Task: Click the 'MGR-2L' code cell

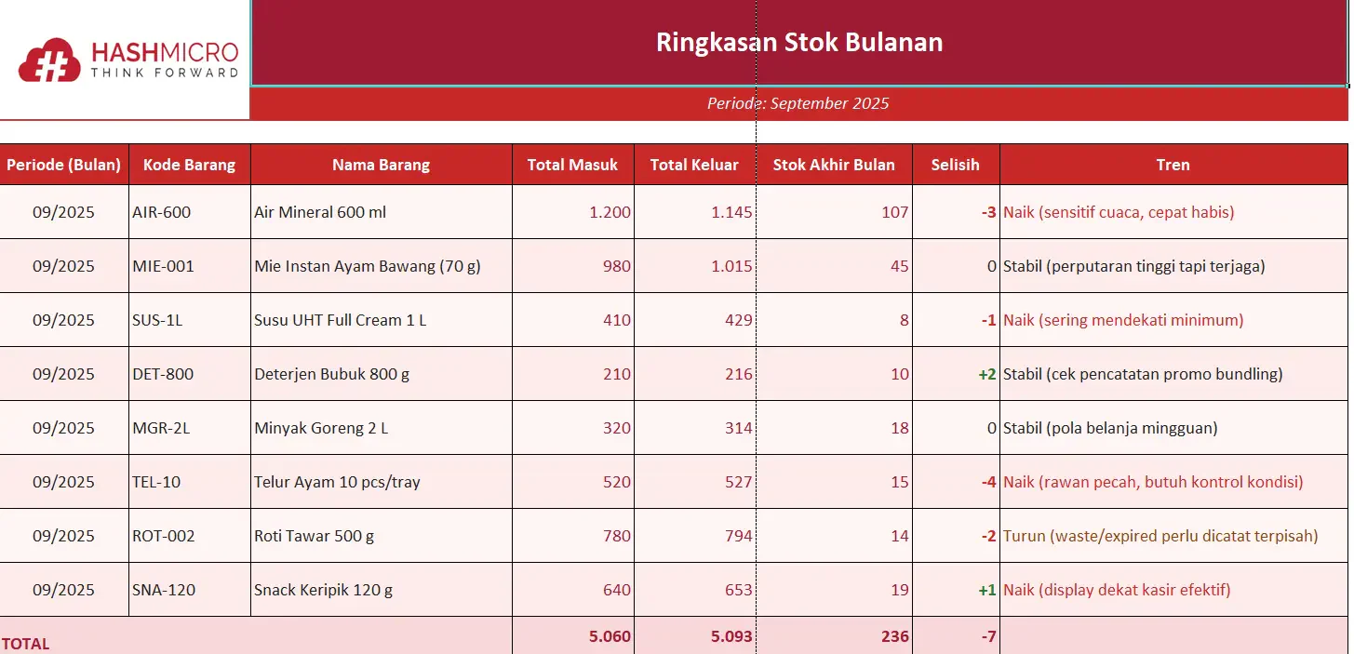Action: coord(190,428)
